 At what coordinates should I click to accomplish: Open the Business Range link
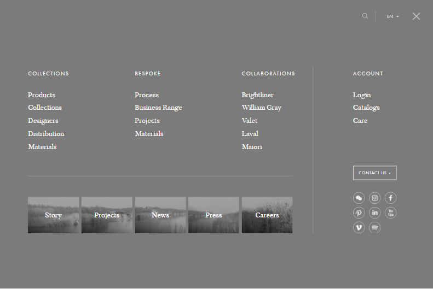tap(159, 108)
